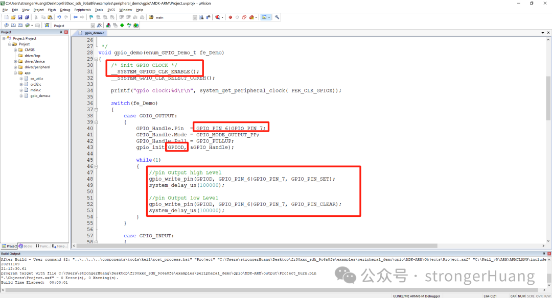Click the Open file toolbar icon
The height and width of the screenshot is (298, 552).
[13, 17]
